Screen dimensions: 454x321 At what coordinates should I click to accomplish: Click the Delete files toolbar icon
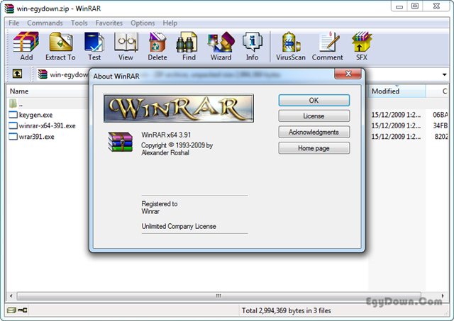coord(157,42)
